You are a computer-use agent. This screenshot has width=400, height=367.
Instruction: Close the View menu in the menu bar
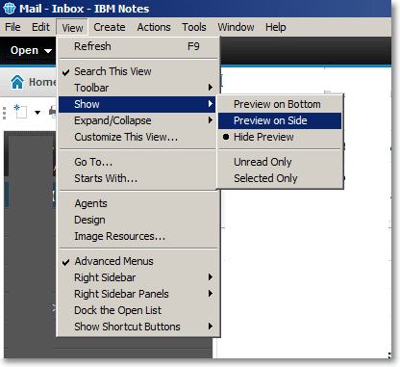coord(72,28)
